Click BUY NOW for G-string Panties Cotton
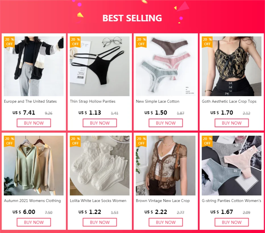The width and height of the screenshot is (265, 233). coord(232,222)
